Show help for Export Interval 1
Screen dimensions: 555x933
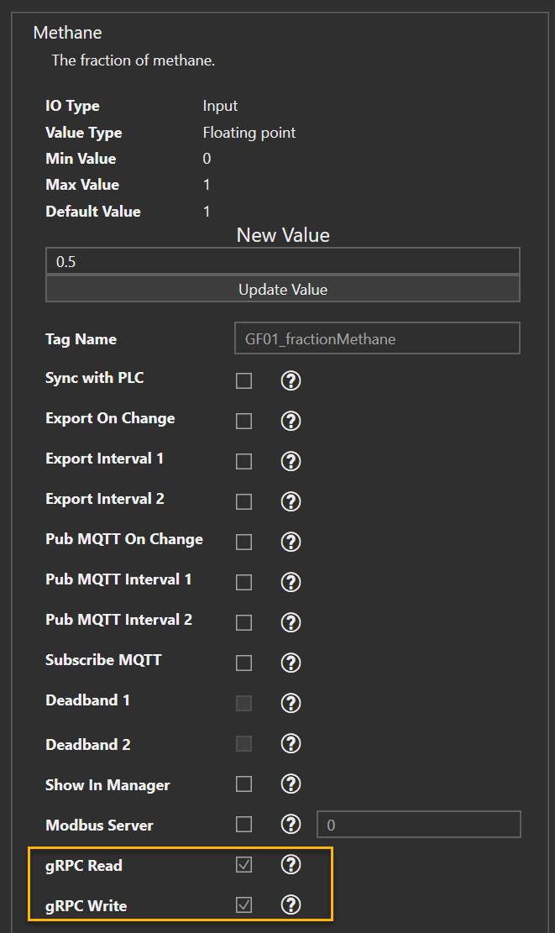pyautogui.click(x=291, y=462)
